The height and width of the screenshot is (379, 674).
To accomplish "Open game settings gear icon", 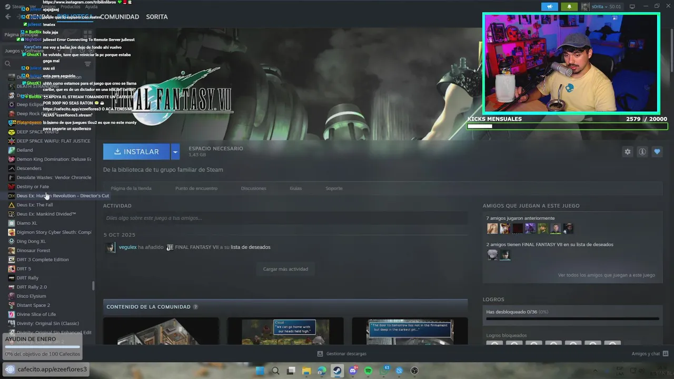I will 627,152.
